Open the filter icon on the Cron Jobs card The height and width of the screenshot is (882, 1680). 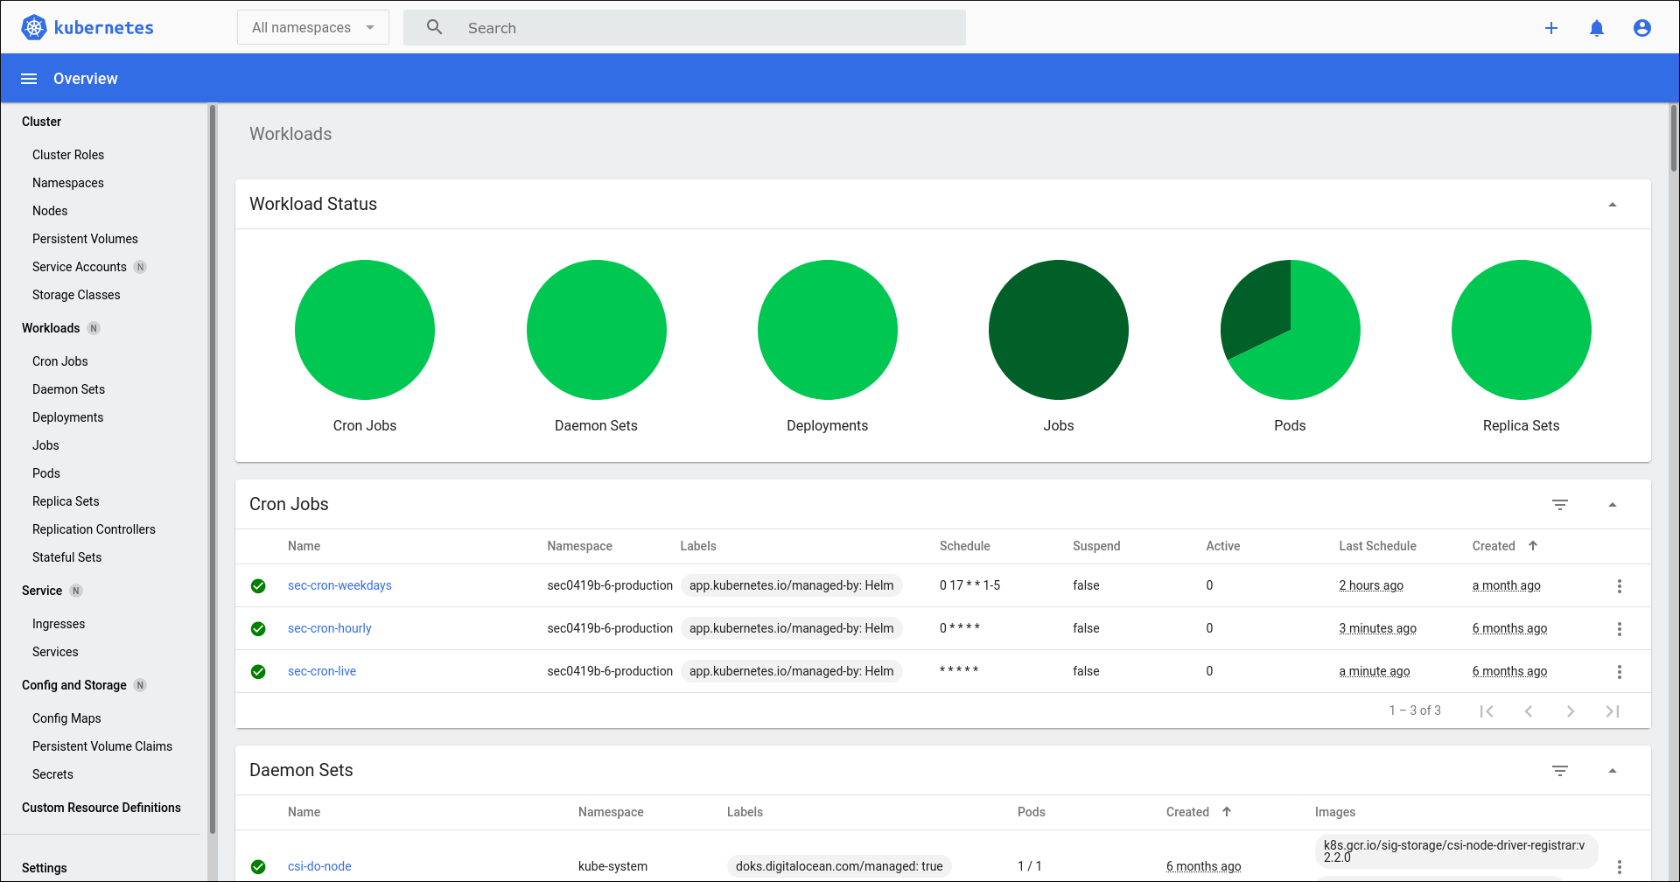coord(1561,504)
